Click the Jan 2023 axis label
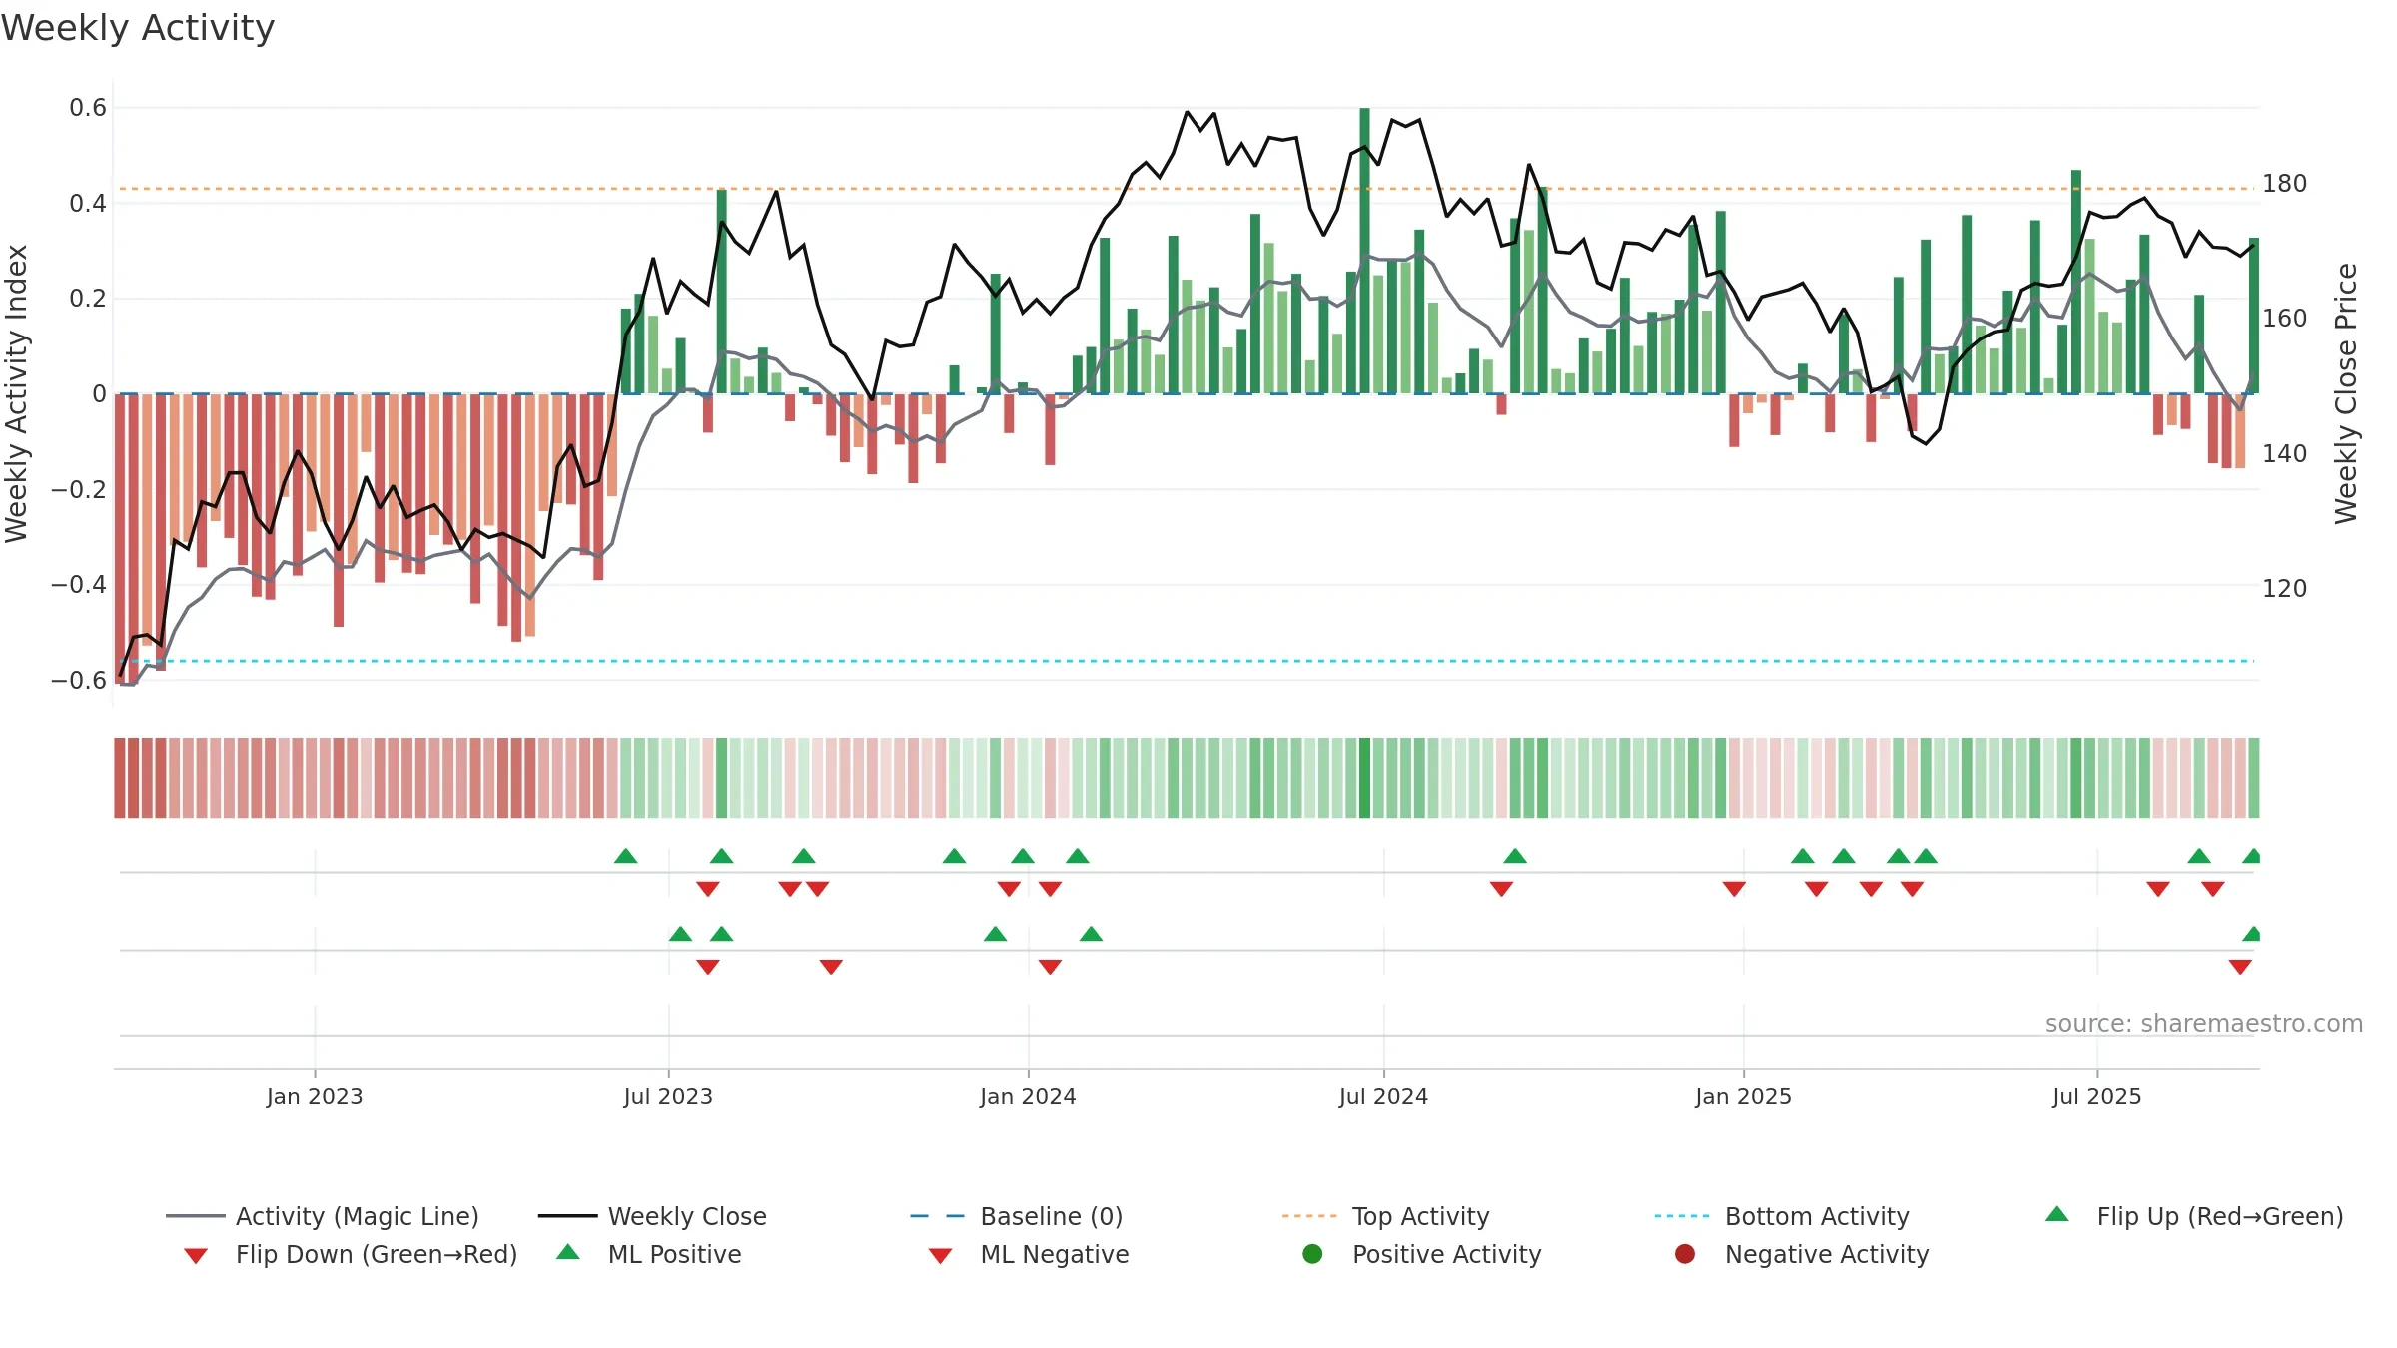This screenshot has height=1348, width=2397. (x=315, y=1096)
